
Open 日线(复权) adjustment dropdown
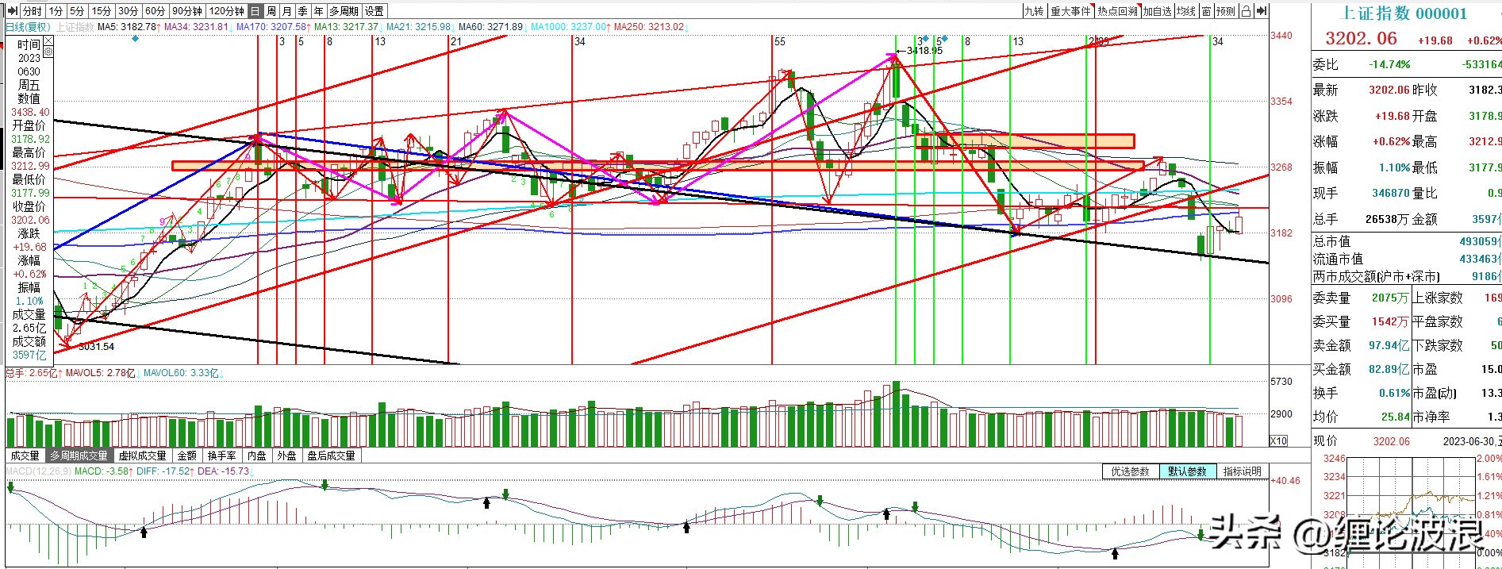(x=26, y=26)
